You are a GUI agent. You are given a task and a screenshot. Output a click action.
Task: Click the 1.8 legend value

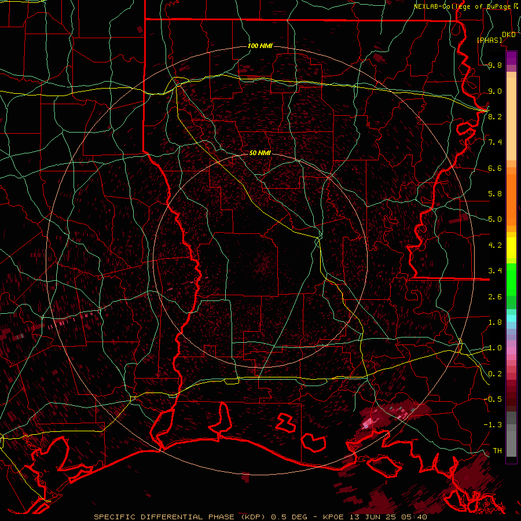pyautogui.click(x=495, y=322)
